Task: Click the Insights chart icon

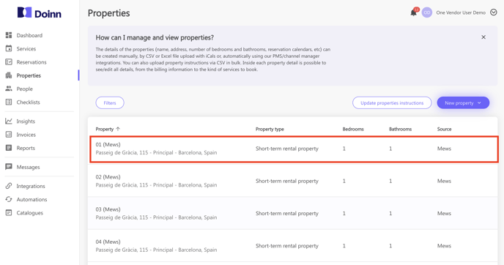Action: point(9,121)
